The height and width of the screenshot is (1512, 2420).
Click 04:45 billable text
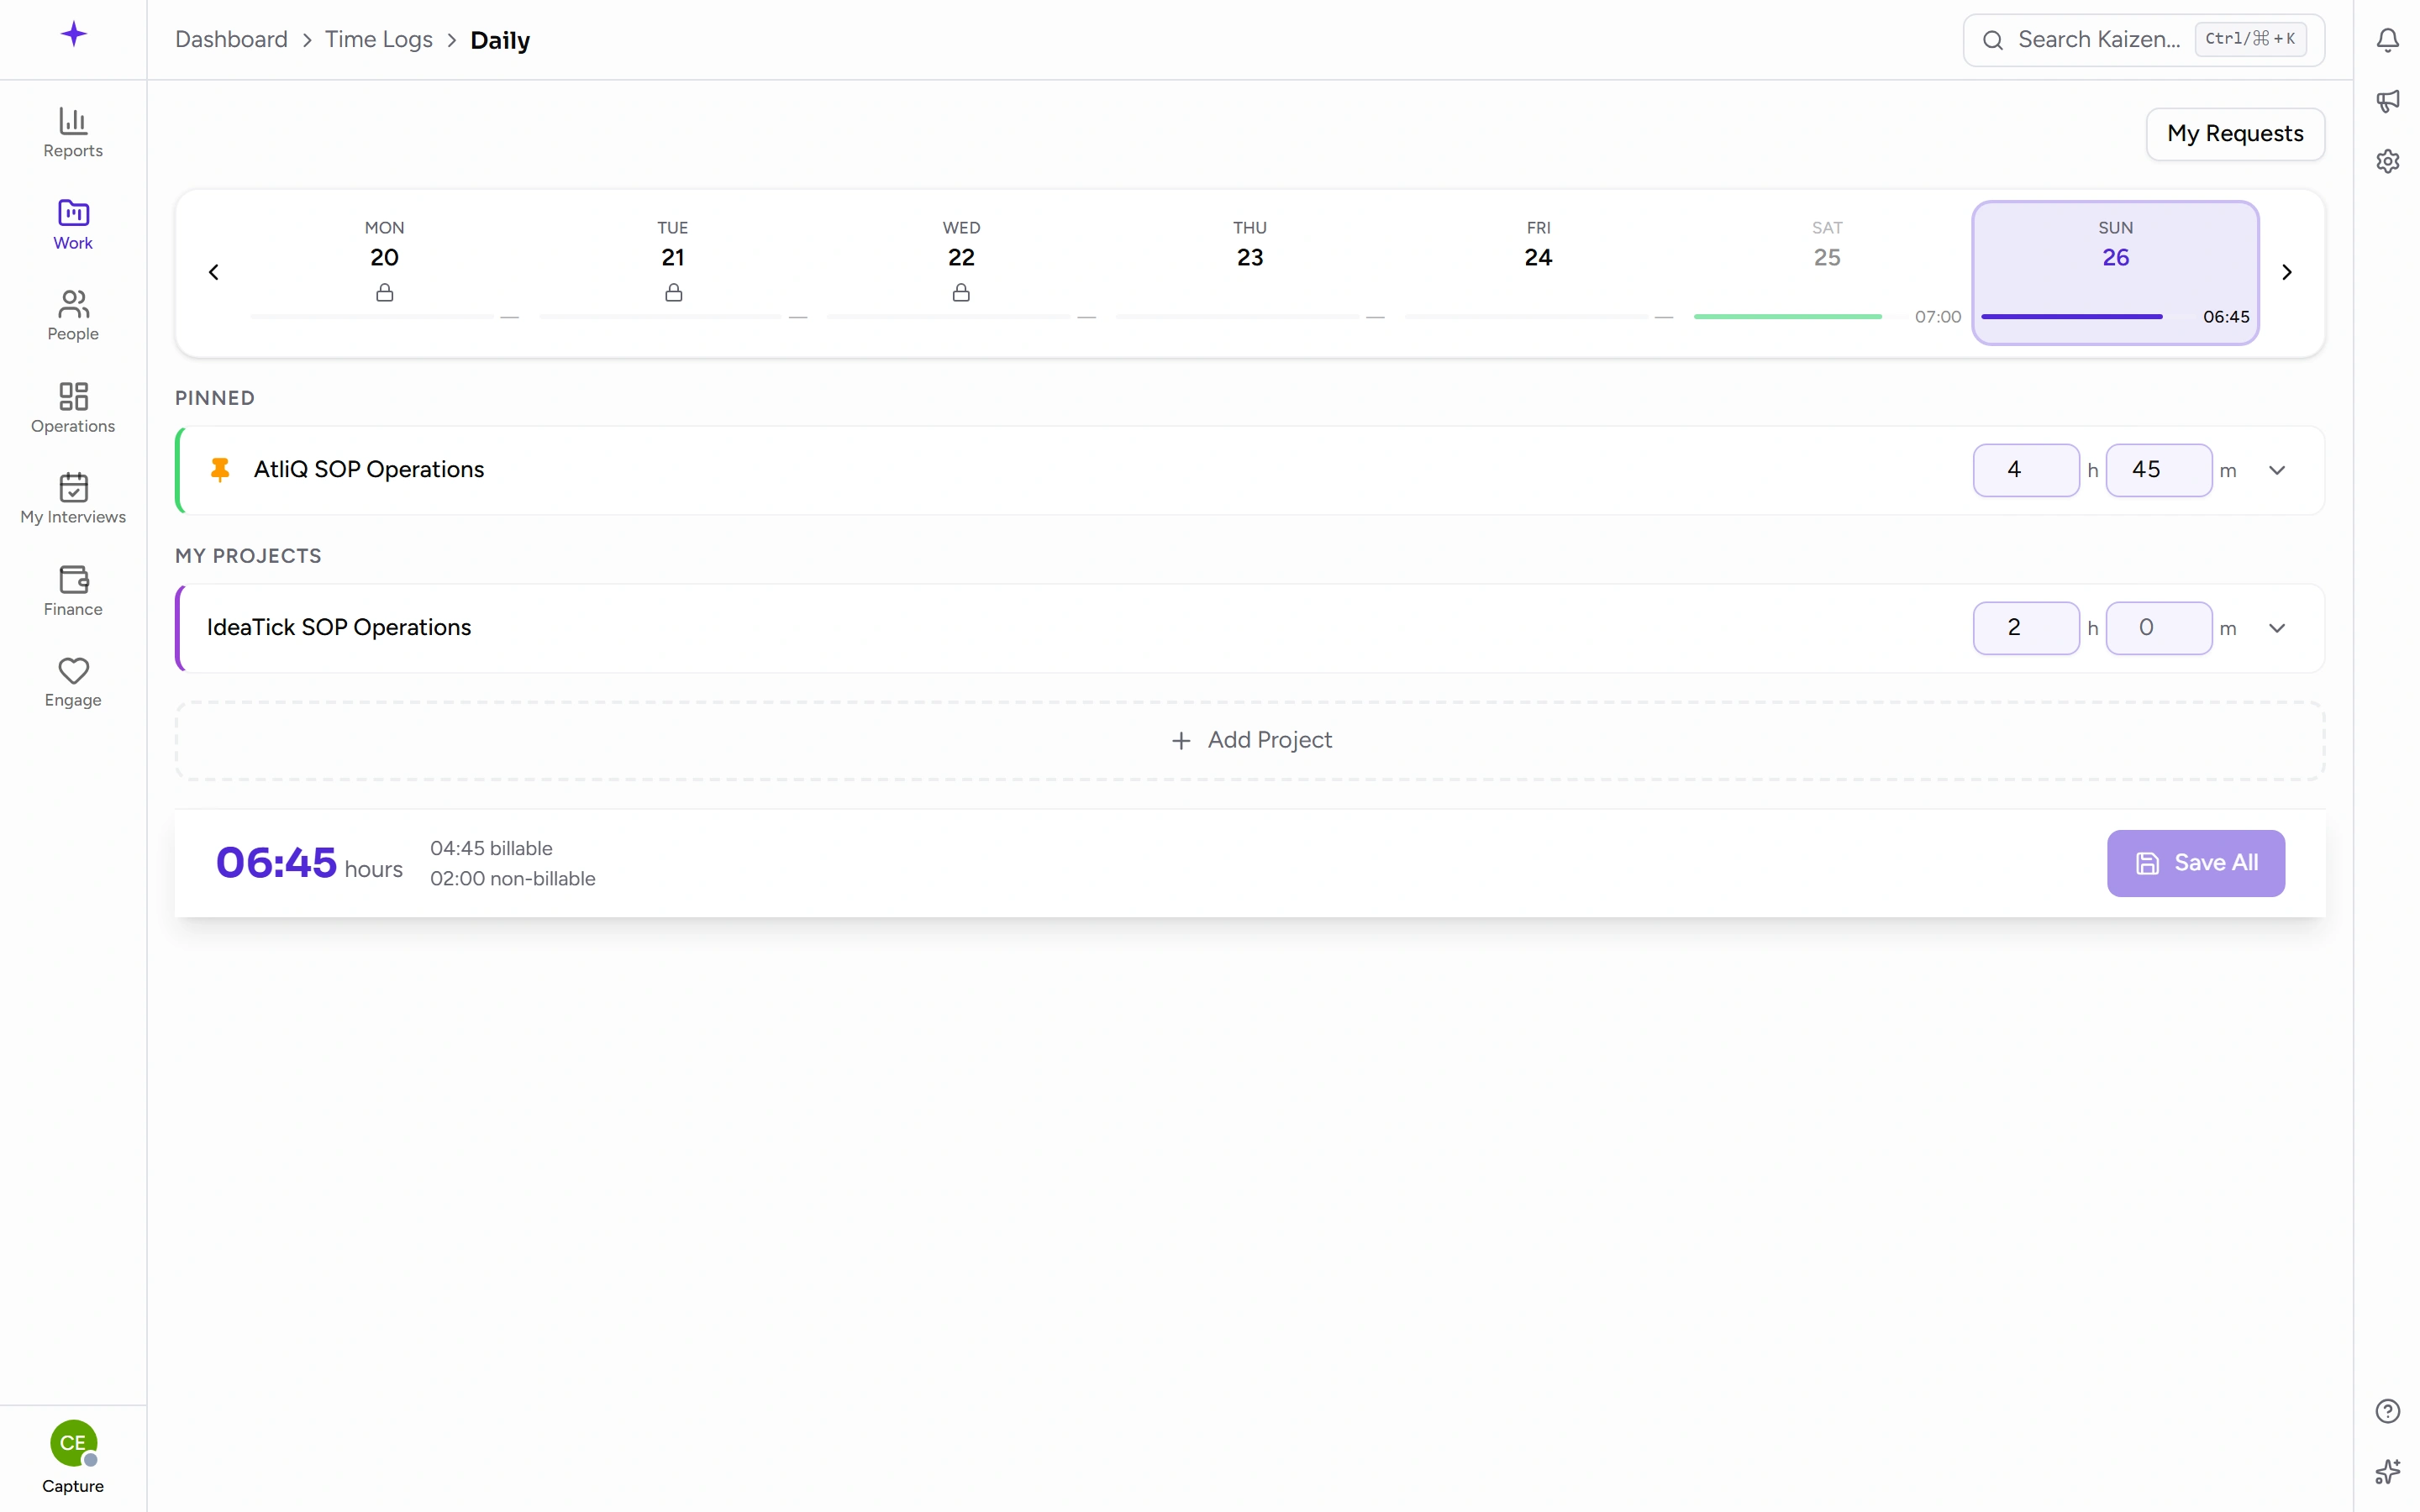(x=491, y=848)
